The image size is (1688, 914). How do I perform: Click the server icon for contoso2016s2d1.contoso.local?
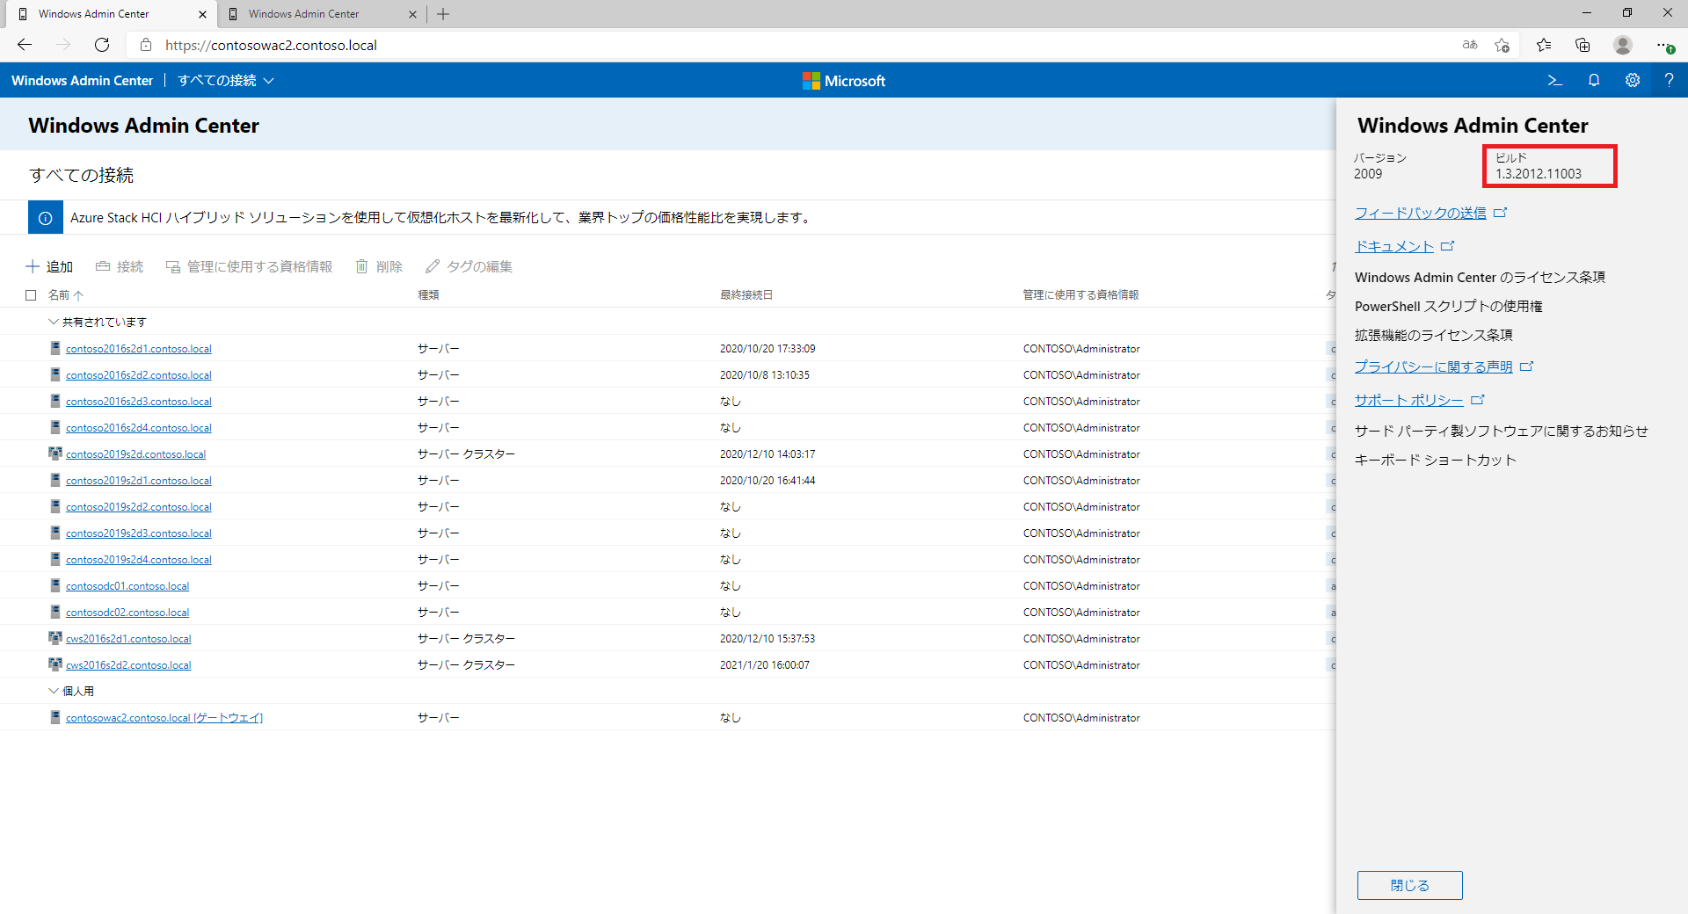pos(55,348)
